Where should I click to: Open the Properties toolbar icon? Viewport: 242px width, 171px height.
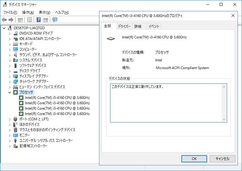click(x=29, y=20)
